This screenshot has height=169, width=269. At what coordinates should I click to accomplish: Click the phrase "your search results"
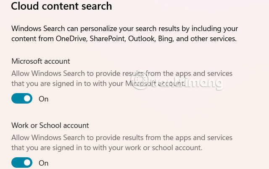click(143, 29)
